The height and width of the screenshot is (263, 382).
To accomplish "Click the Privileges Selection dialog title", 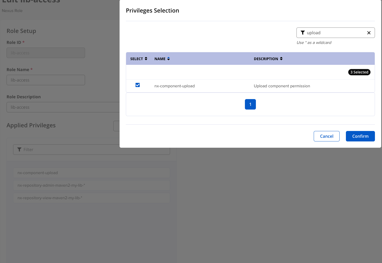I will point(153,10).
